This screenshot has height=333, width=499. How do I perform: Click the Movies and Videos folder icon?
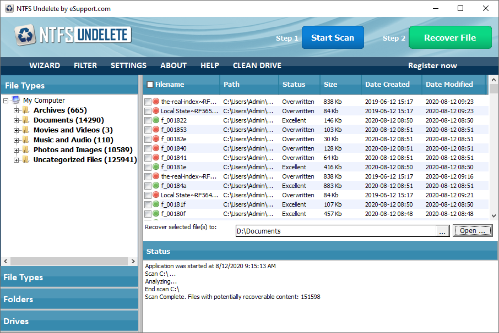pyautogui.click(x=26, y=130)
